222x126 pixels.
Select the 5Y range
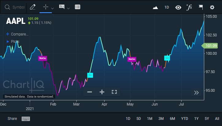pos(207,119)
